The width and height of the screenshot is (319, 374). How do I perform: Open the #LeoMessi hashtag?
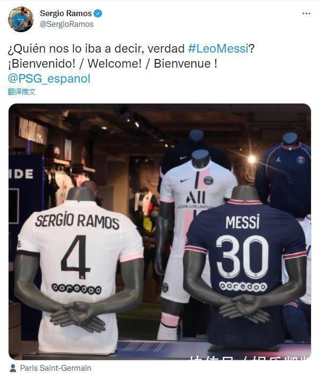(218, 49)
